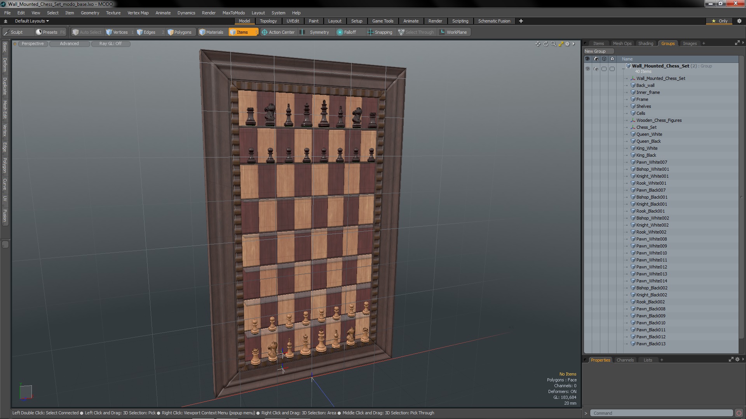This screenshot has width=746, height=419.
Task: Click in the Command input field
Action: (x=661, y=413)
